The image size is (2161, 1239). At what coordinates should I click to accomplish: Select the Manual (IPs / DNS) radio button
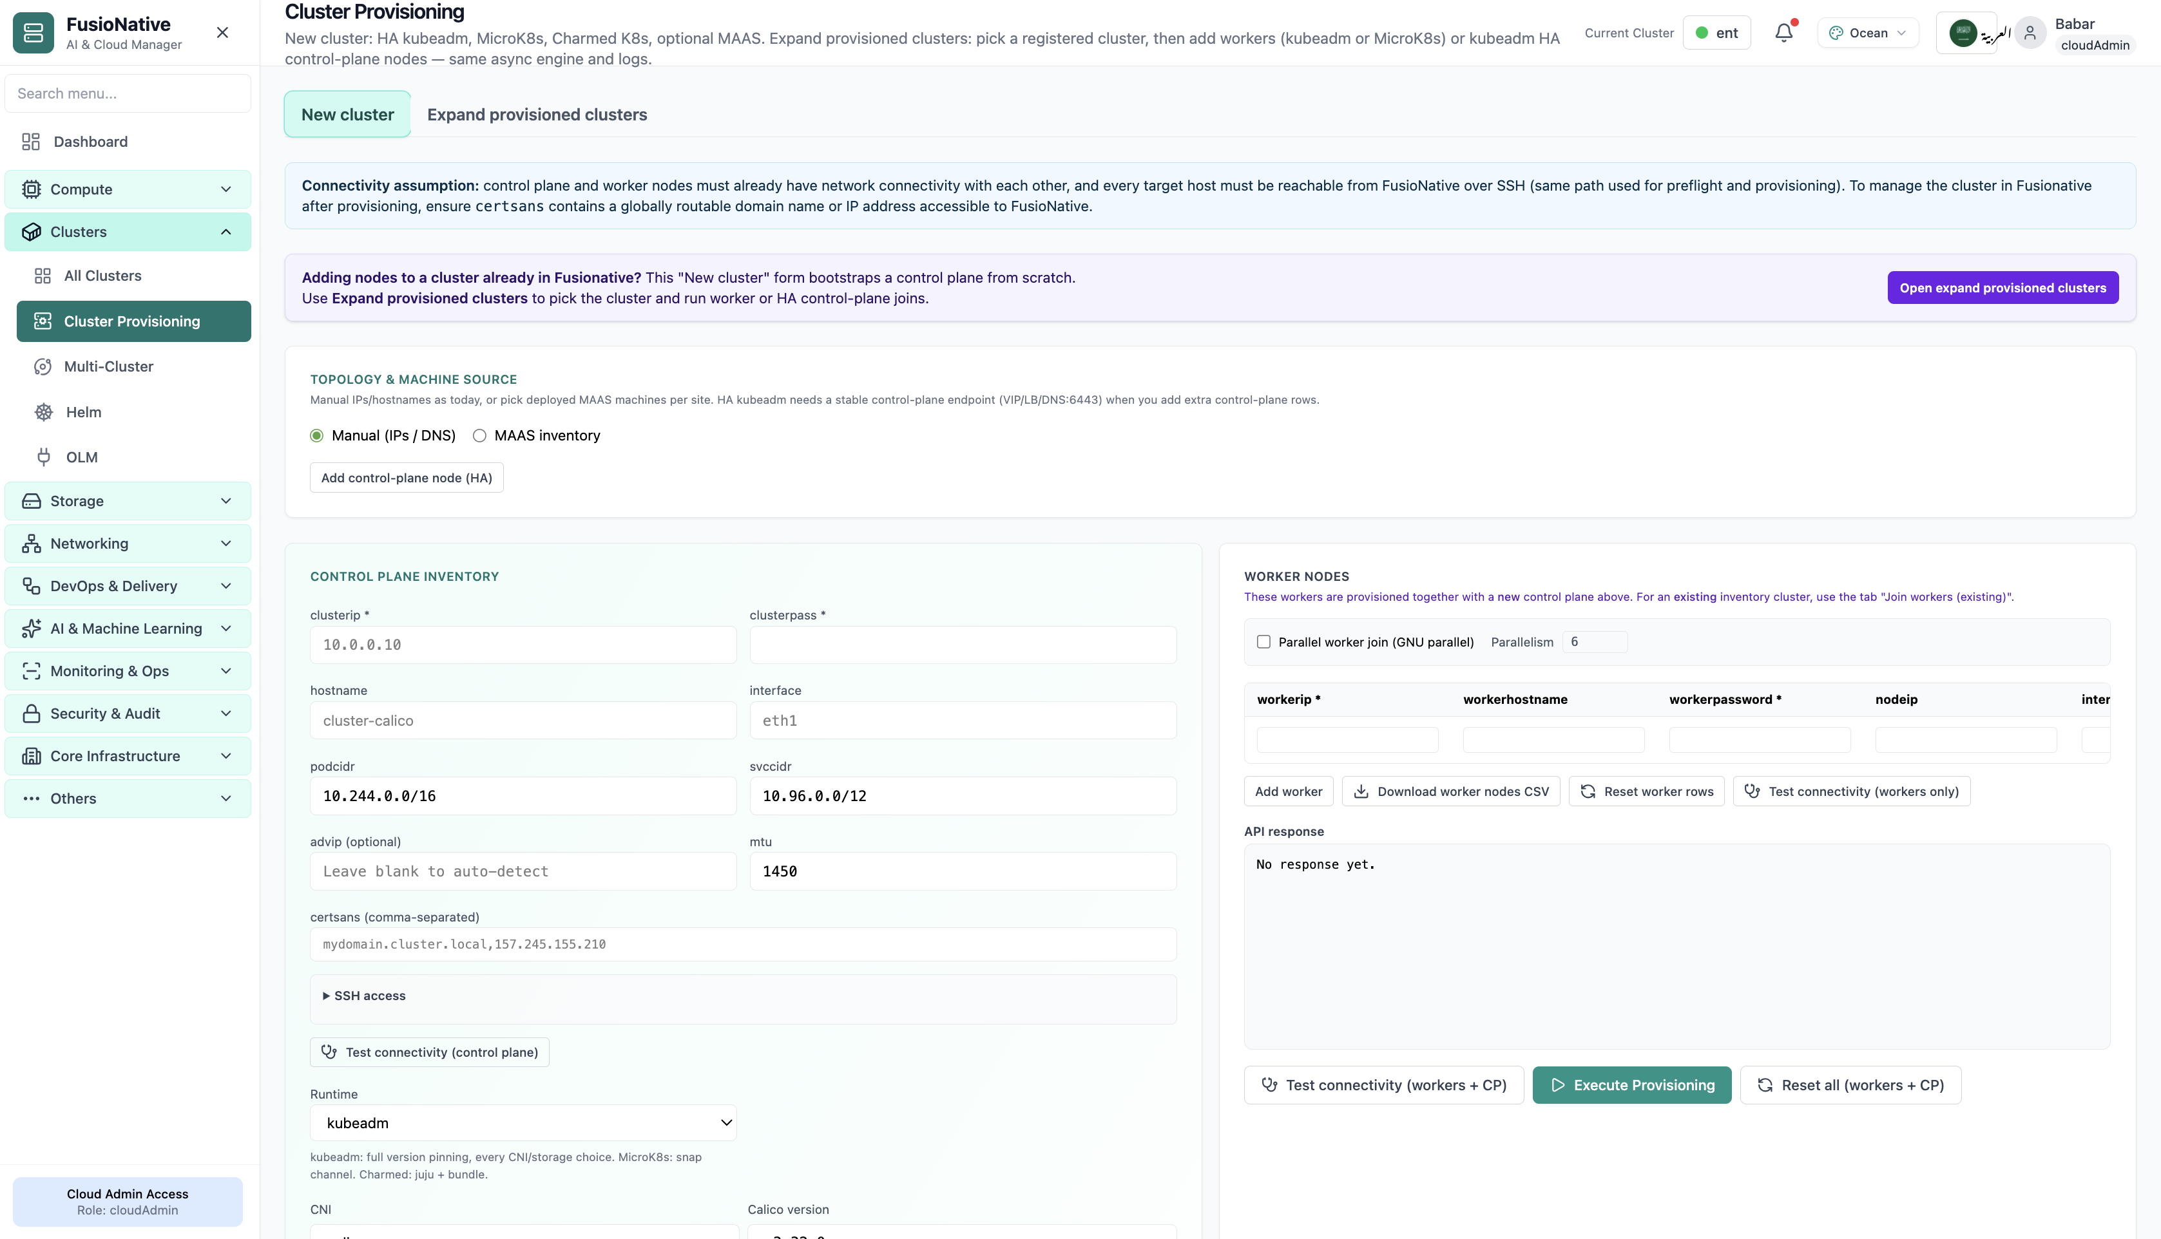[x=316, y=436]
